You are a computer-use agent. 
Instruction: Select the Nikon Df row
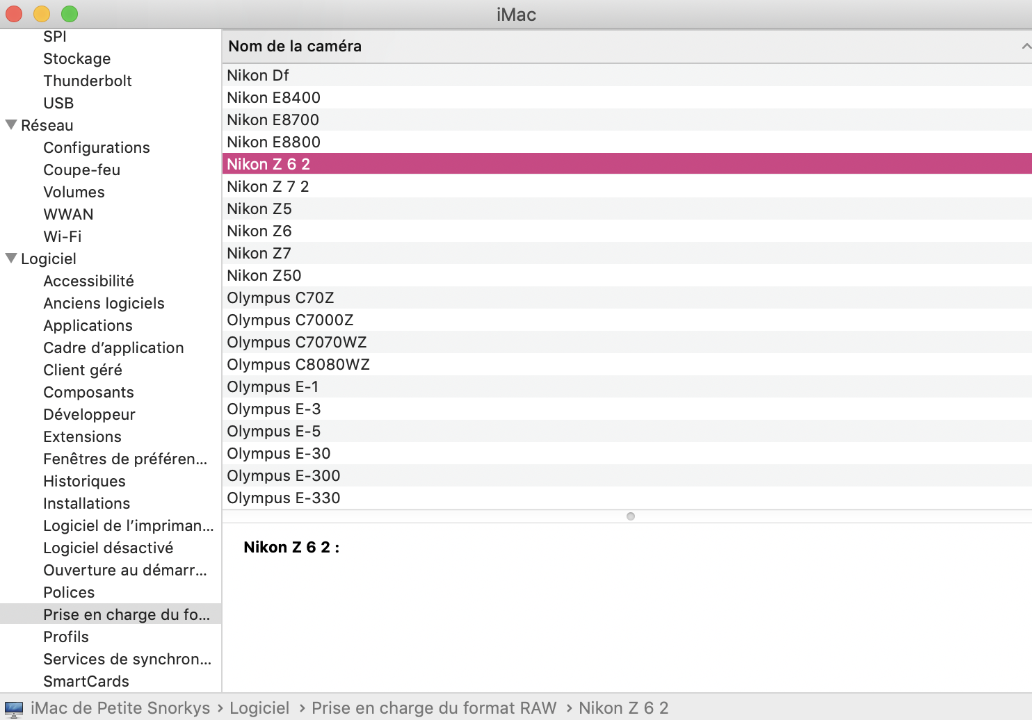coord(627,75)
